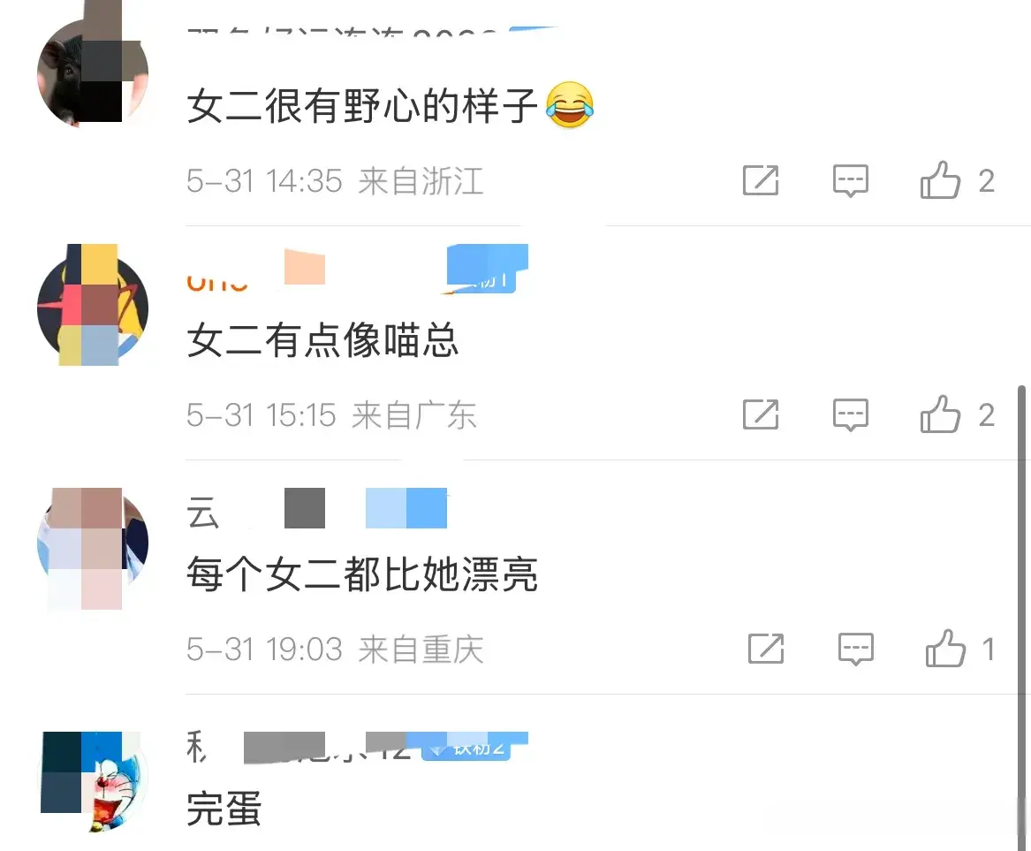This screenshot has height=851, width=1031.
Task: Reply to the comment from 浙江
Action: click(x=850, y=180)
